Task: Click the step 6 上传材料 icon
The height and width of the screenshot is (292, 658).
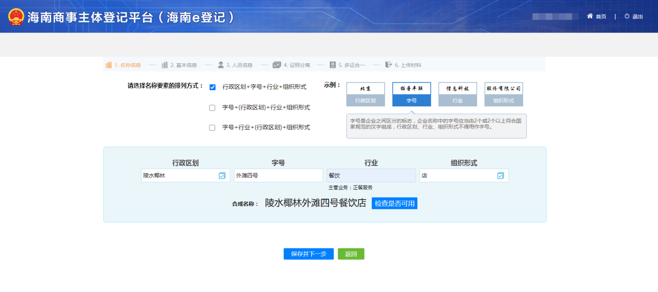Action: click(x=388, y=65)
